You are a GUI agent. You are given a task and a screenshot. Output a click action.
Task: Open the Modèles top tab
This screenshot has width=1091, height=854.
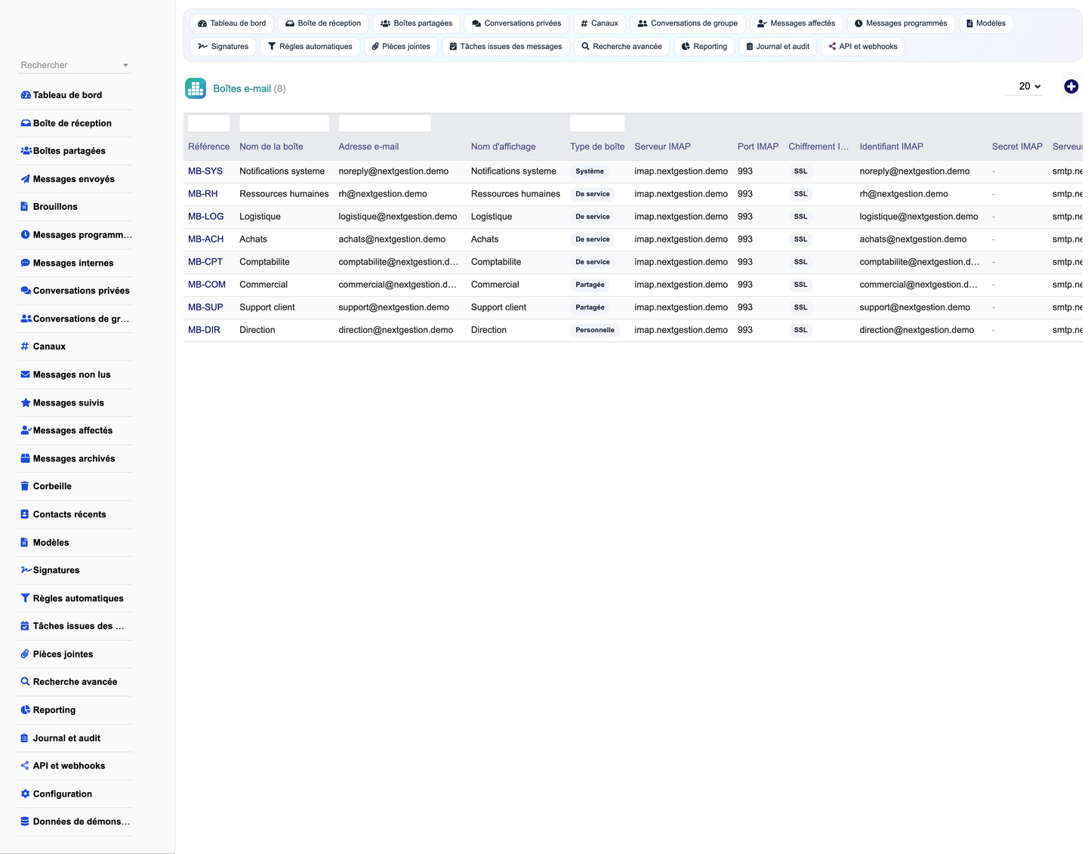click(x=986, y=23)
